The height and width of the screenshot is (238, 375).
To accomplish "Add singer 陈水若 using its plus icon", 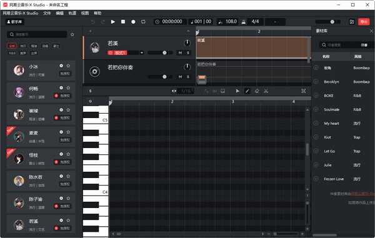I will click(x=61, y=176).
